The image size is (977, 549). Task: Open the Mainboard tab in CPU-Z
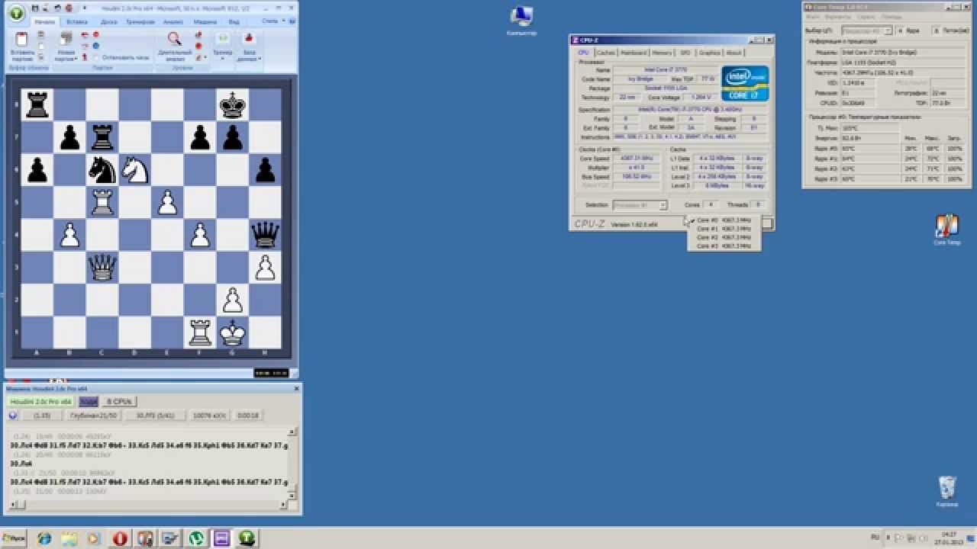click(634, 53)
